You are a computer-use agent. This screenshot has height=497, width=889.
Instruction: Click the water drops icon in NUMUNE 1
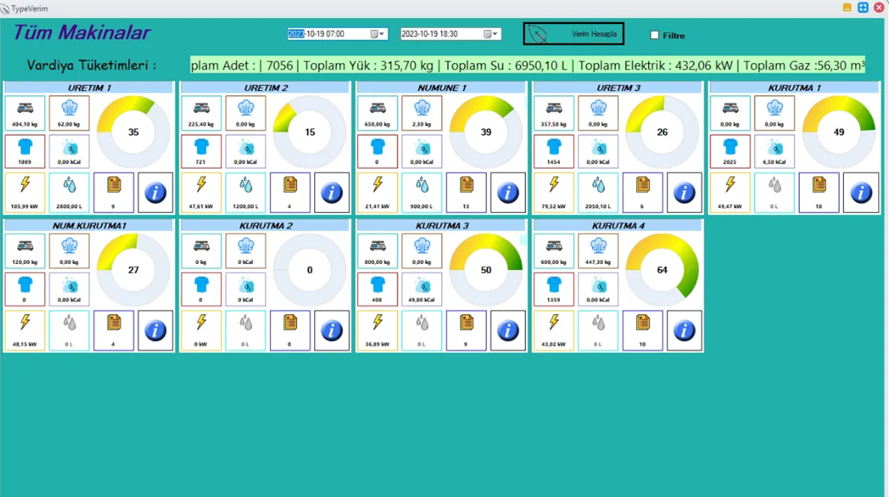pyautogui.click(x=422, y=185)
